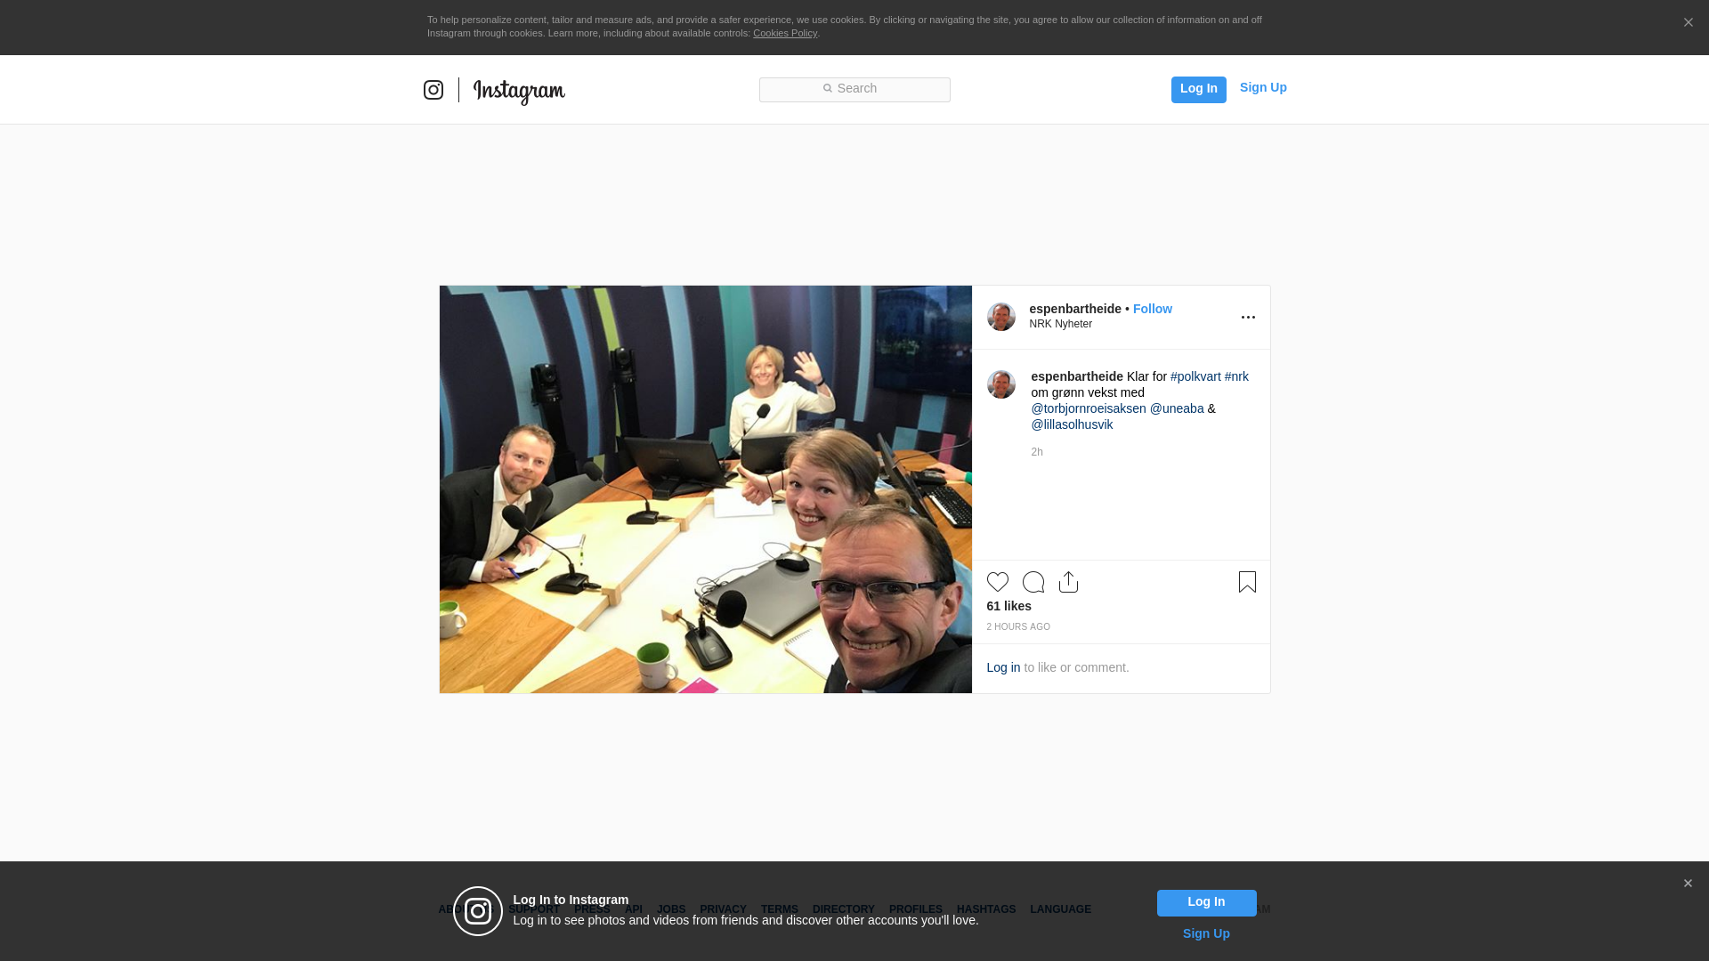The width and height of the screenshot is (1709, 961).
Task: Open NRK Nyheter location link
Action: click(x=1061, y=324)
